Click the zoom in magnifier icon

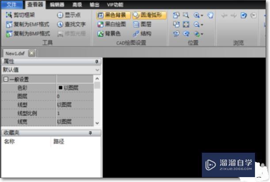pos(197,15)
